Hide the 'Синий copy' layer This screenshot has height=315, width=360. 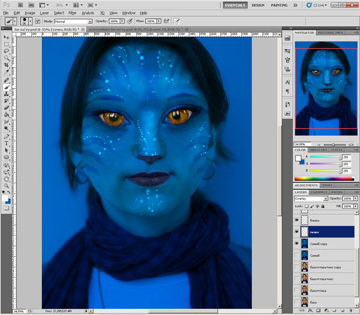click(297, 244)
